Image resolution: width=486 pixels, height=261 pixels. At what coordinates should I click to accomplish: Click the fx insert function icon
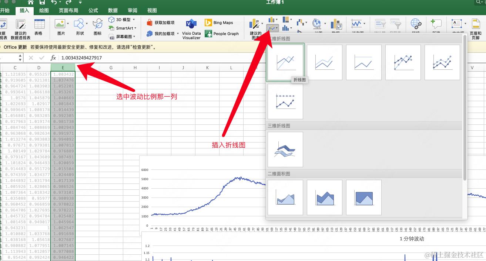point(53,58)
